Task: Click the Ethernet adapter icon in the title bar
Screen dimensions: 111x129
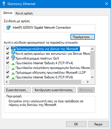Action: point(4,4)
